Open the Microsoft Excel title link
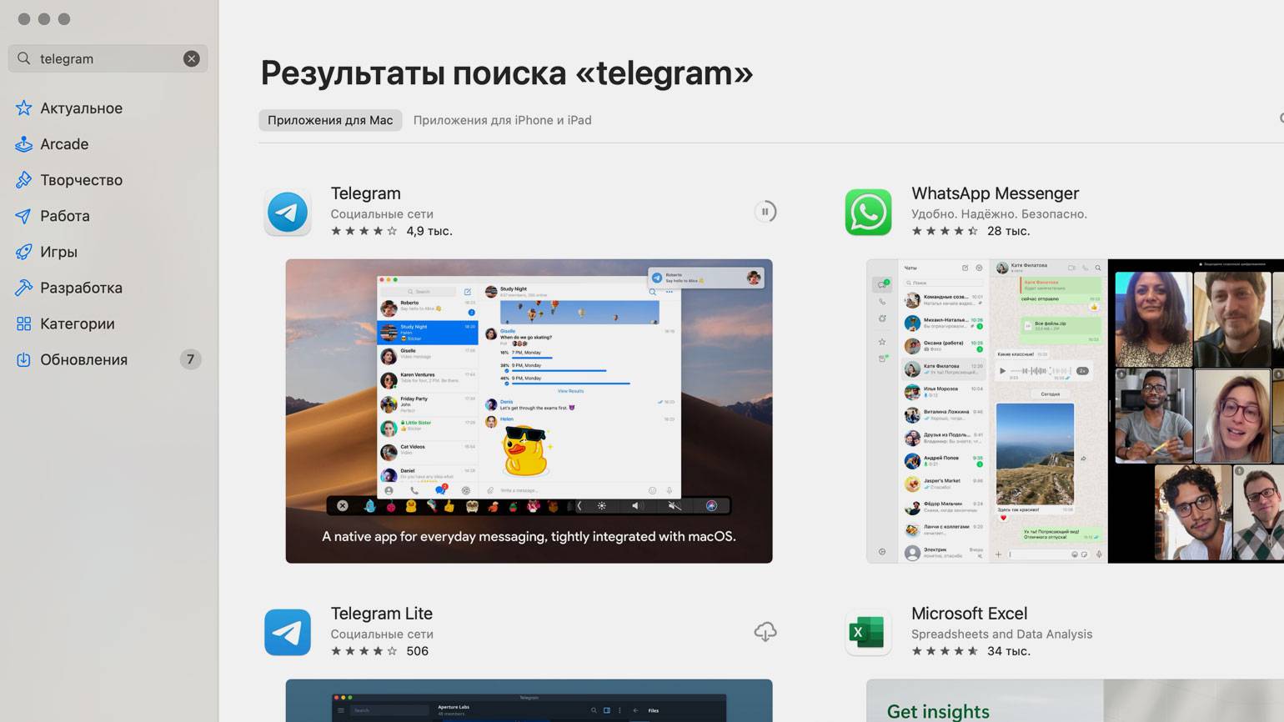Screen dimensions: 1284x722 click(x=969, y=614)
